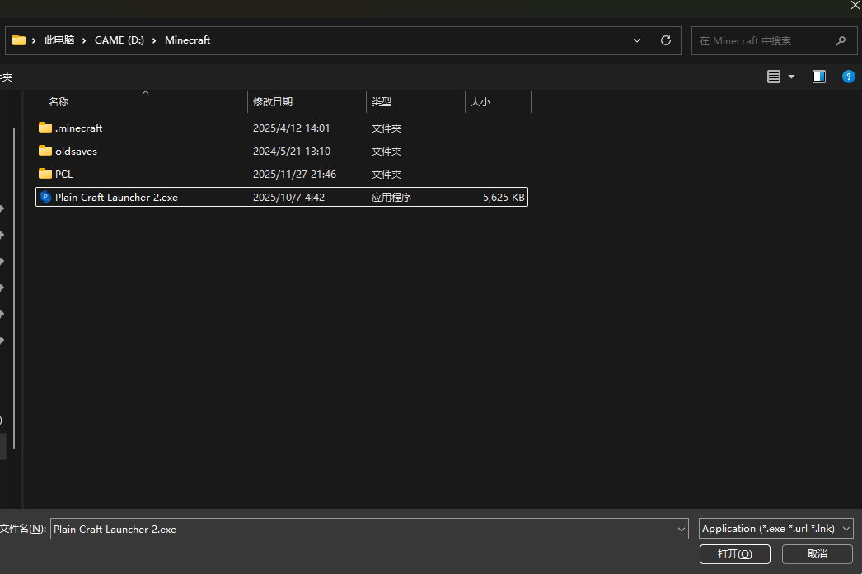Screen dimensions: 862x574
Task: Click the oldsaves folder icon
Action: pyautogui.click(x=45, y=151)
